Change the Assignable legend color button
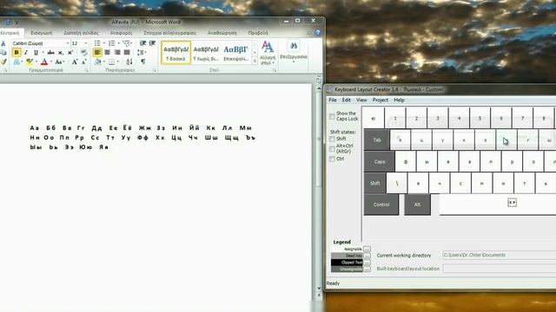Image resolution: width=556 pixels, height=312 pixels. [x=367, y=249]
